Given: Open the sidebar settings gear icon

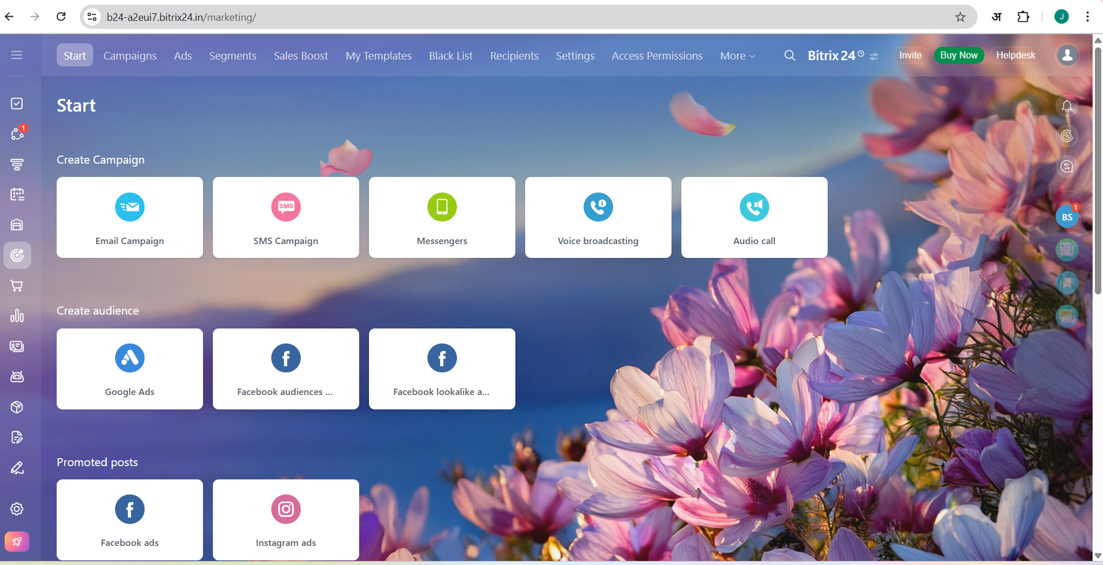Looking at the screenshot, I should coord(17,509).
